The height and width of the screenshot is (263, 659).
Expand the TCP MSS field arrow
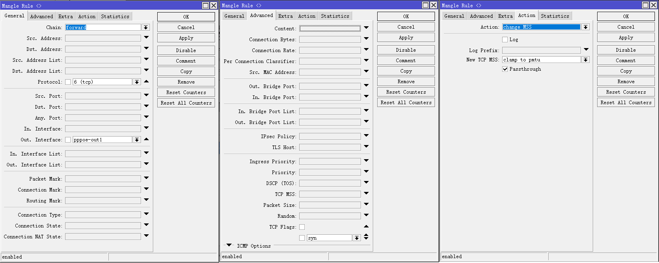click(366, 194)
